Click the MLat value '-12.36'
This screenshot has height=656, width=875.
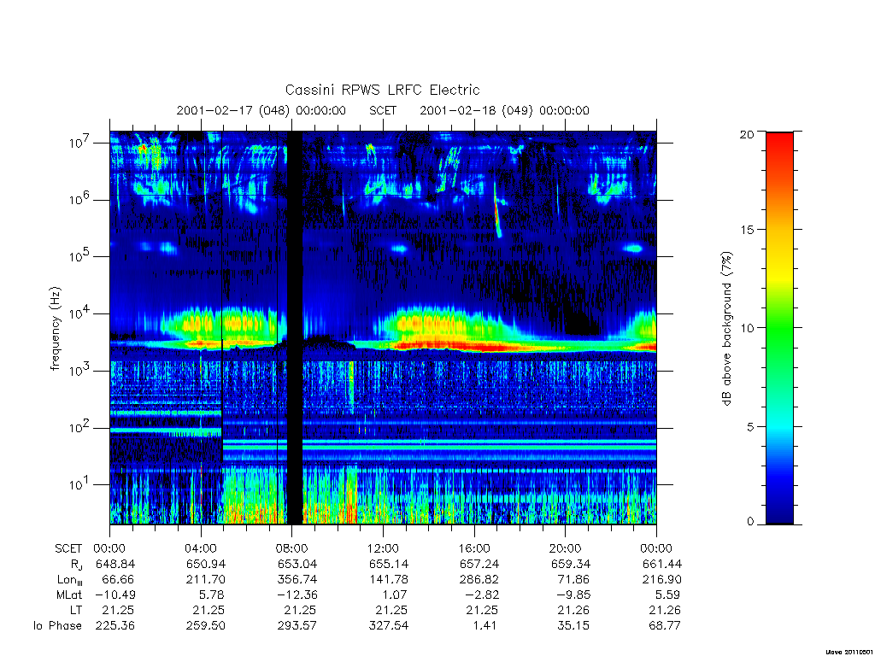[297, 594]
